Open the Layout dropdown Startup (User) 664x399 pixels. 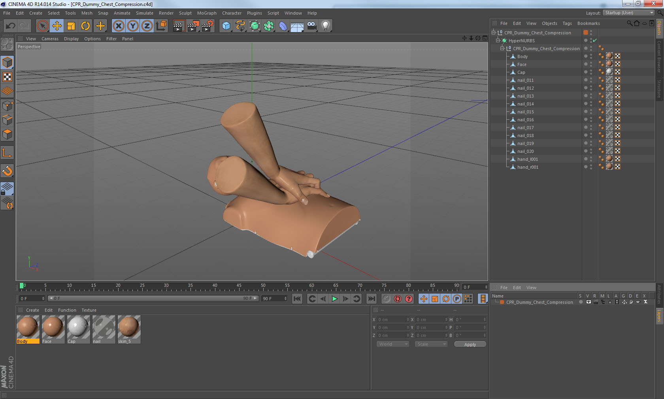[629, 13]
